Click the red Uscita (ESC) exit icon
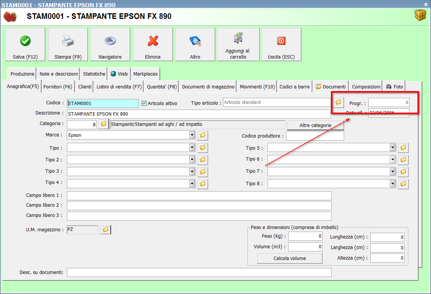 pyautogui.click(x=281, y=41)
